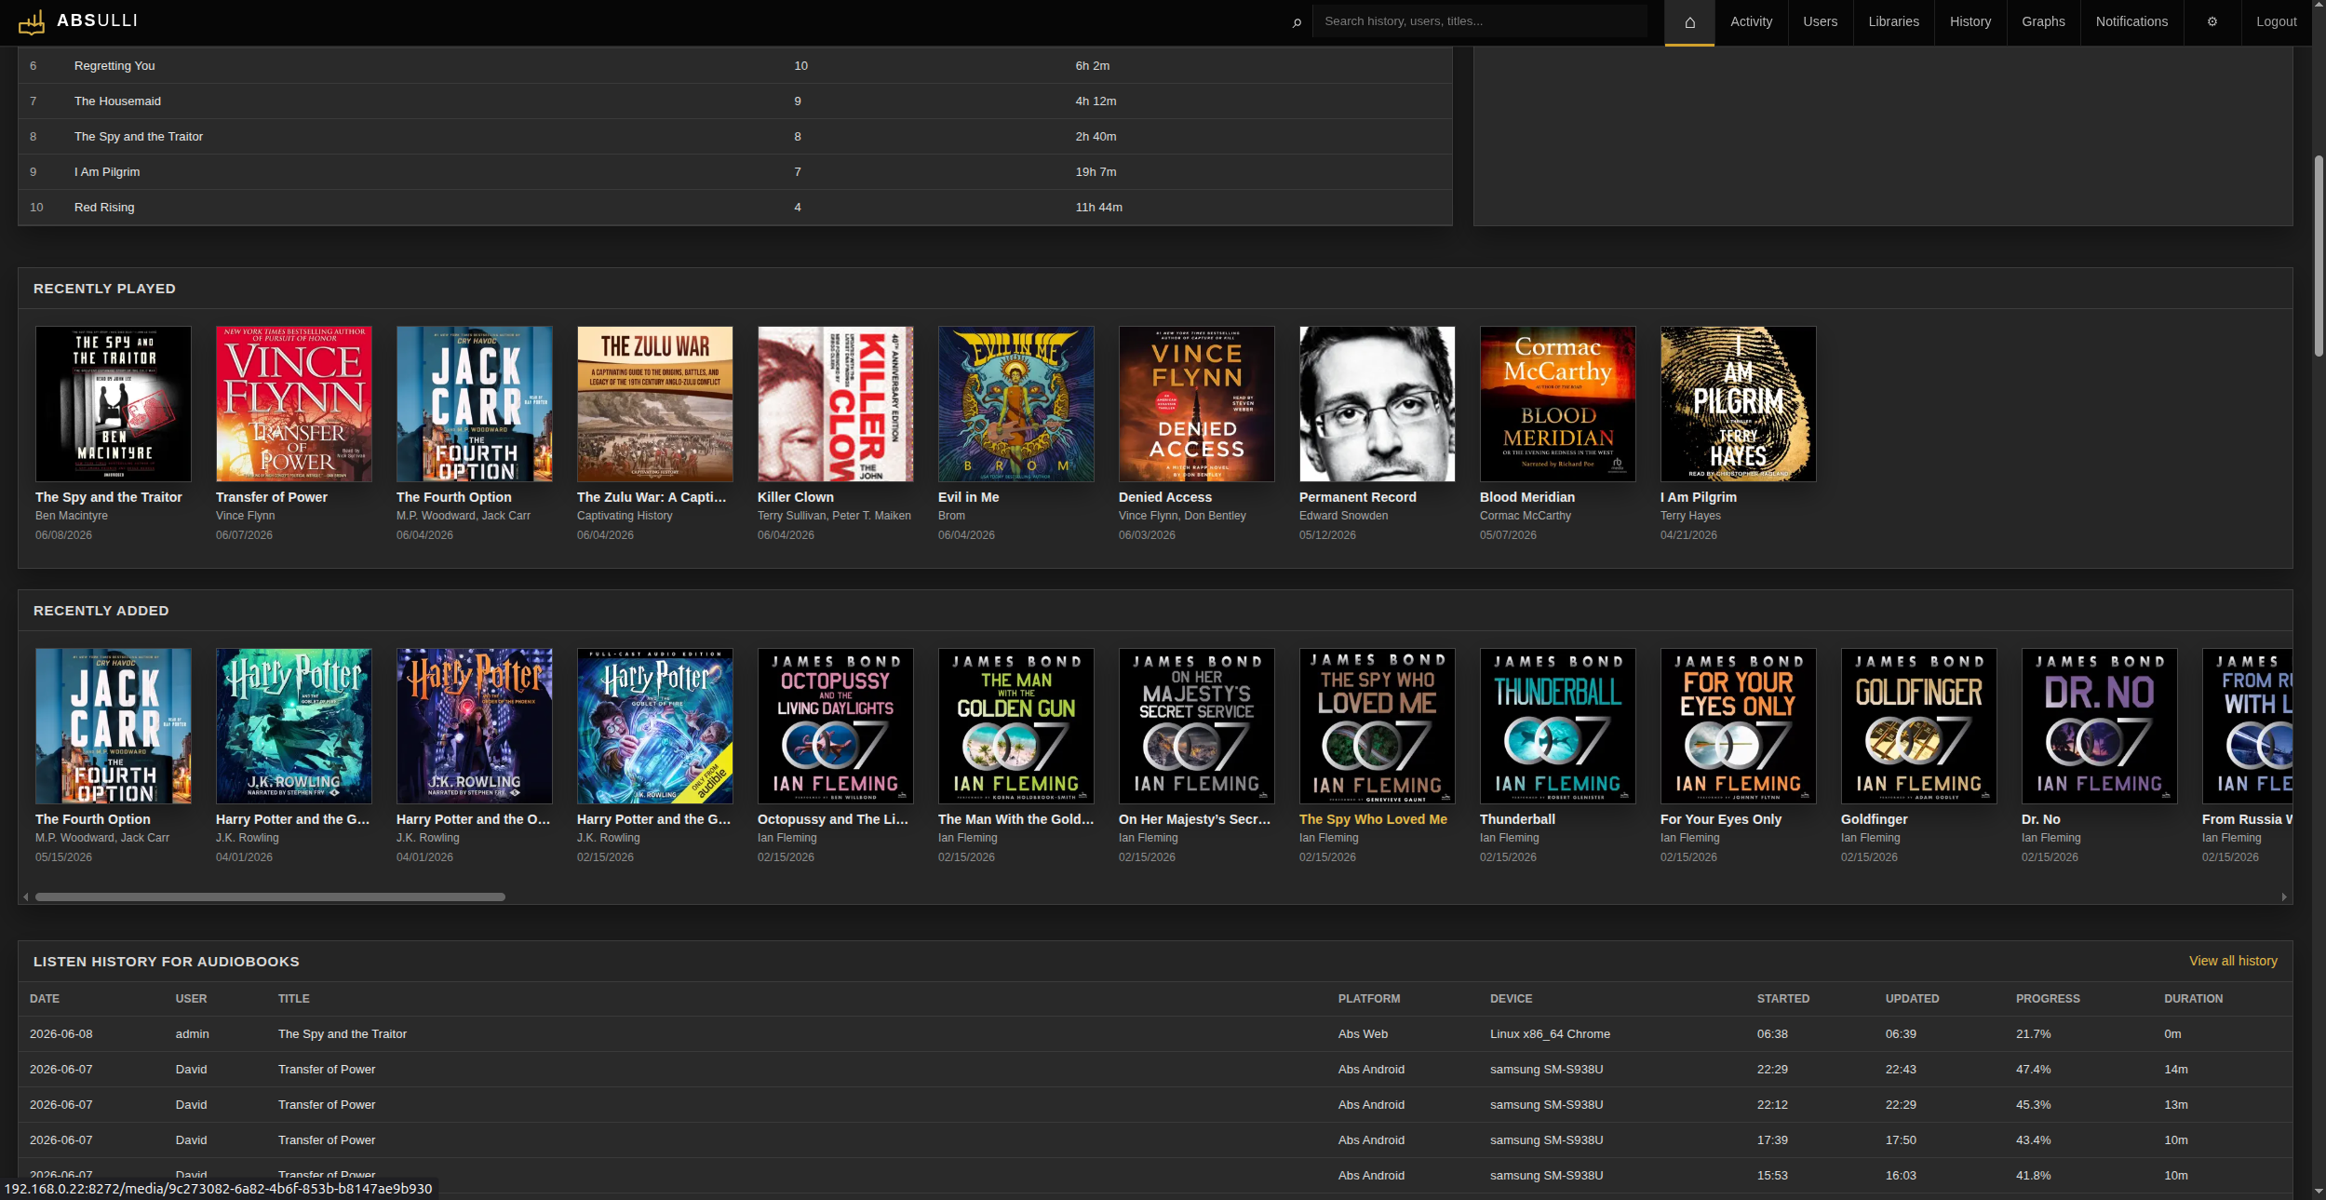Screen dimensions: 2326x1200
Task: Open the Blood Meridian cover thumbnail
Action: [x=1558, y=404]
